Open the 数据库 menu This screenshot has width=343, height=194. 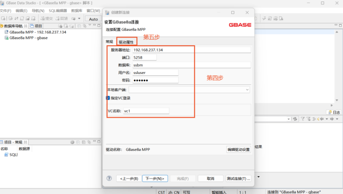(76, 11)
